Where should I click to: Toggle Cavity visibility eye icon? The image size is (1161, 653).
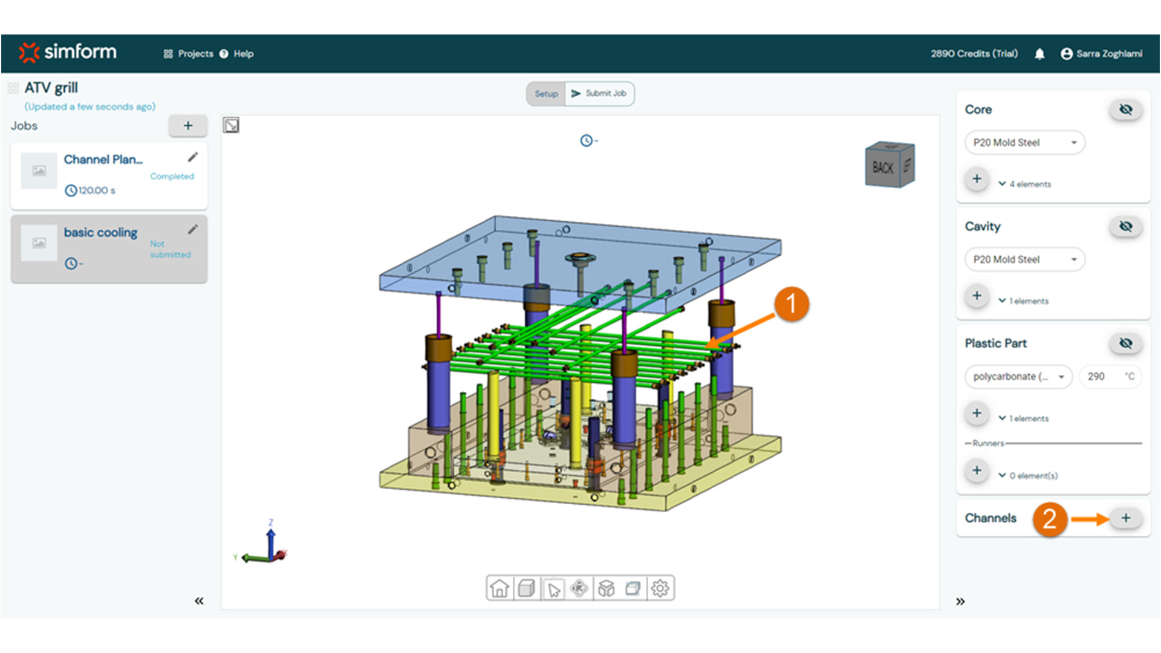pos(1125,226)
